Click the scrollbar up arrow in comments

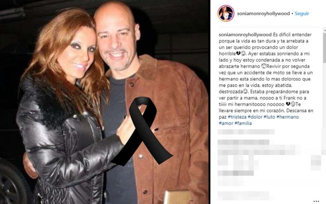click(324, 30)
